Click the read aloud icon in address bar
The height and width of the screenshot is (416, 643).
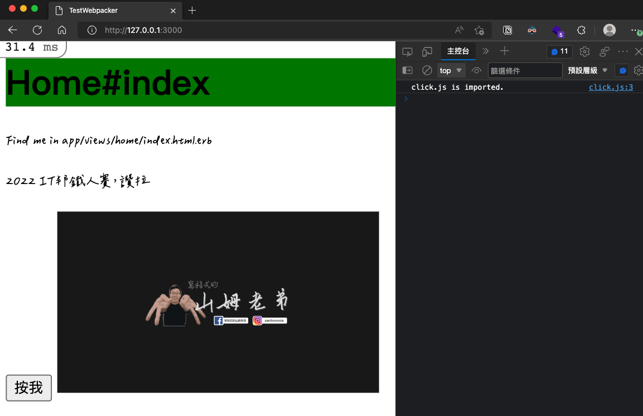pyautogui.click(x=460, y=30)
